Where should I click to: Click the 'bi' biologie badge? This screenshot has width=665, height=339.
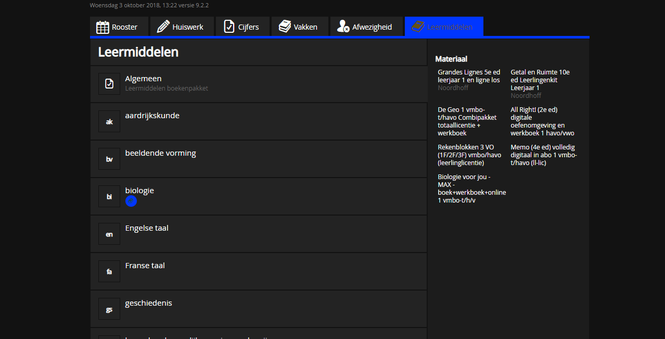tap(109, 196)
